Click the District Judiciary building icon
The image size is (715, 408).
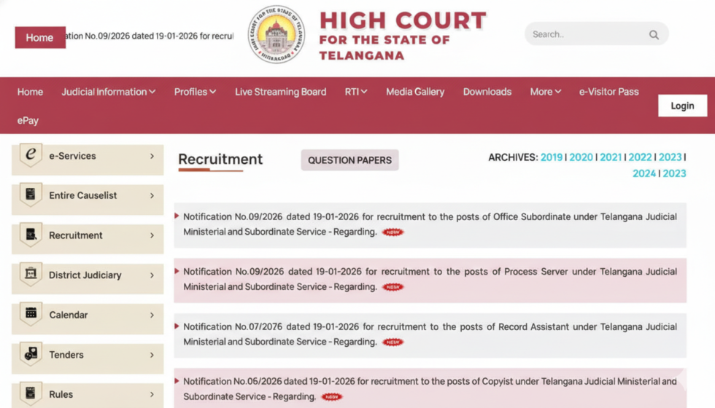pyautogui.click(x=31, y=274)
